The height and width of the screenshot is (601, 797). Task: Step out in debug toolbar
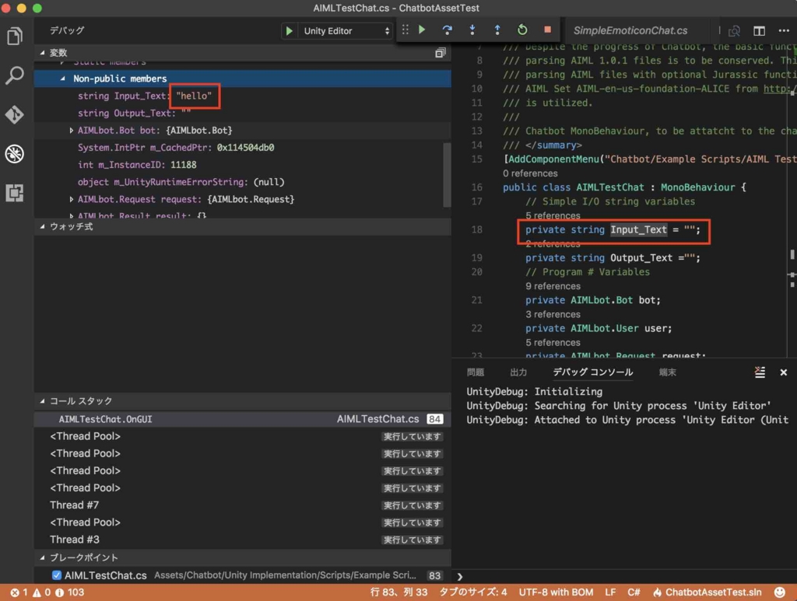click(497, 30)
